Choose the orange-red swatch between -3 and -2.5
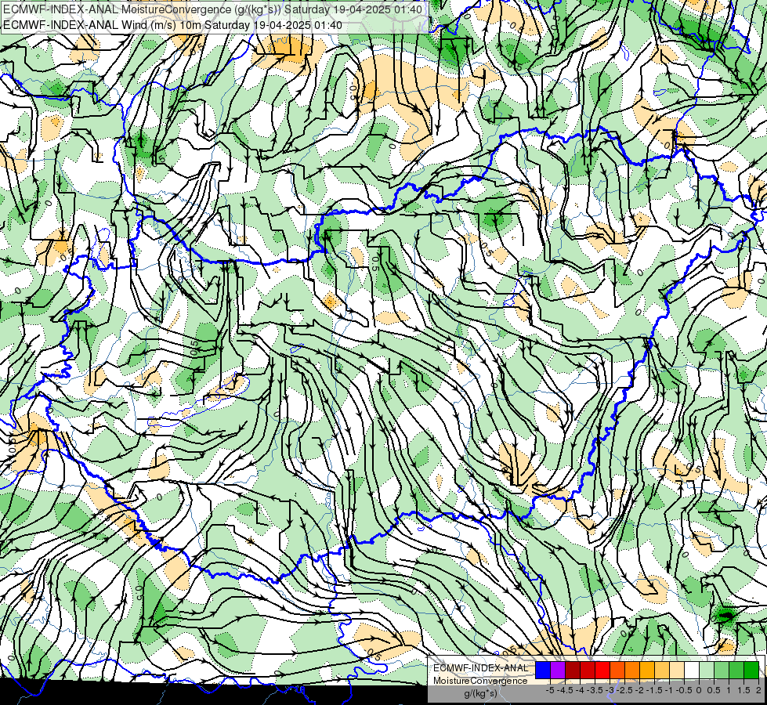Image resolution: width=767 pixels, height=705 pixels. tap(617, 670)
